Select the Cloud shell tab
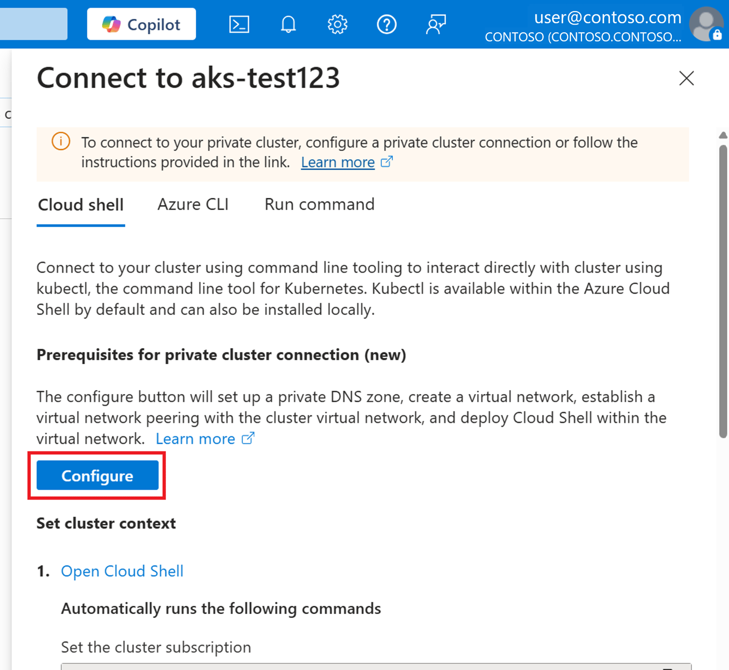 (x=81, y=205)
